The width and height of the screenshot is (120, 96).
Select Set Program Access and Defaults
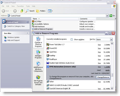[38, 80]
